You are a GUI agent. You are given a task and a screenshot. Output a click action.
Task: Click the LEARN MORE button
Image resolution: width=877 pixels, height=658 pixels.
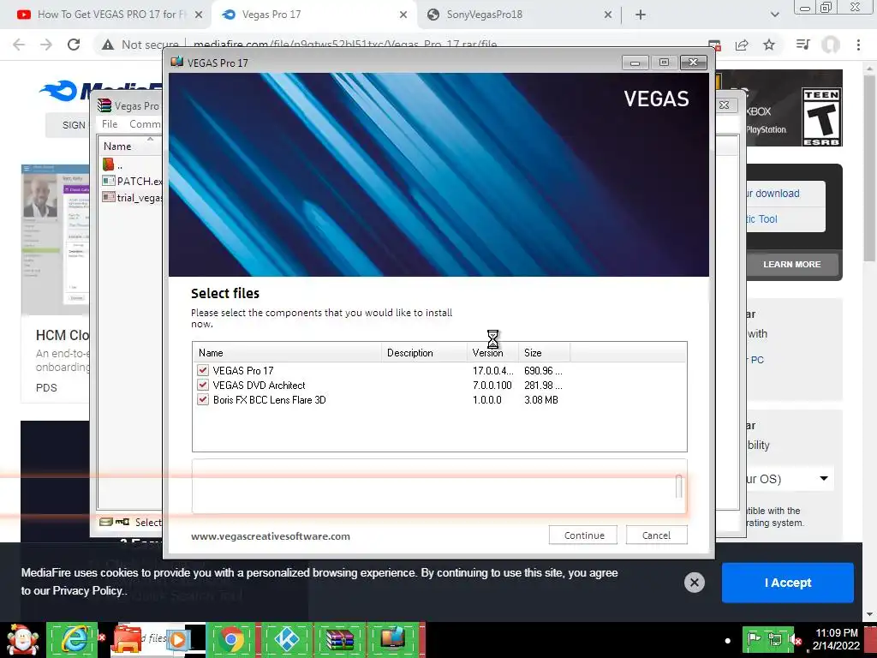791,264
